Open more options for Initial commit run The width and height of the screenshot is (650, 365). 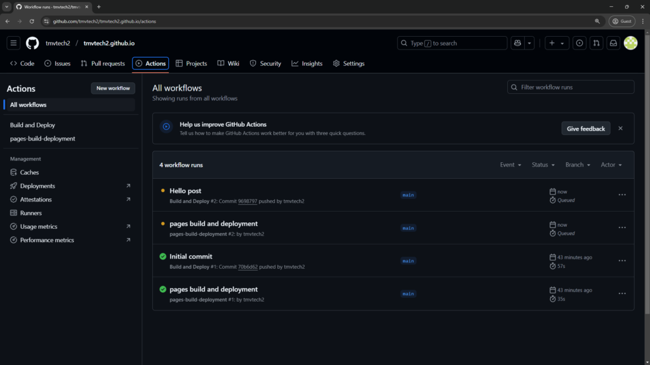(x=622, y=260)
